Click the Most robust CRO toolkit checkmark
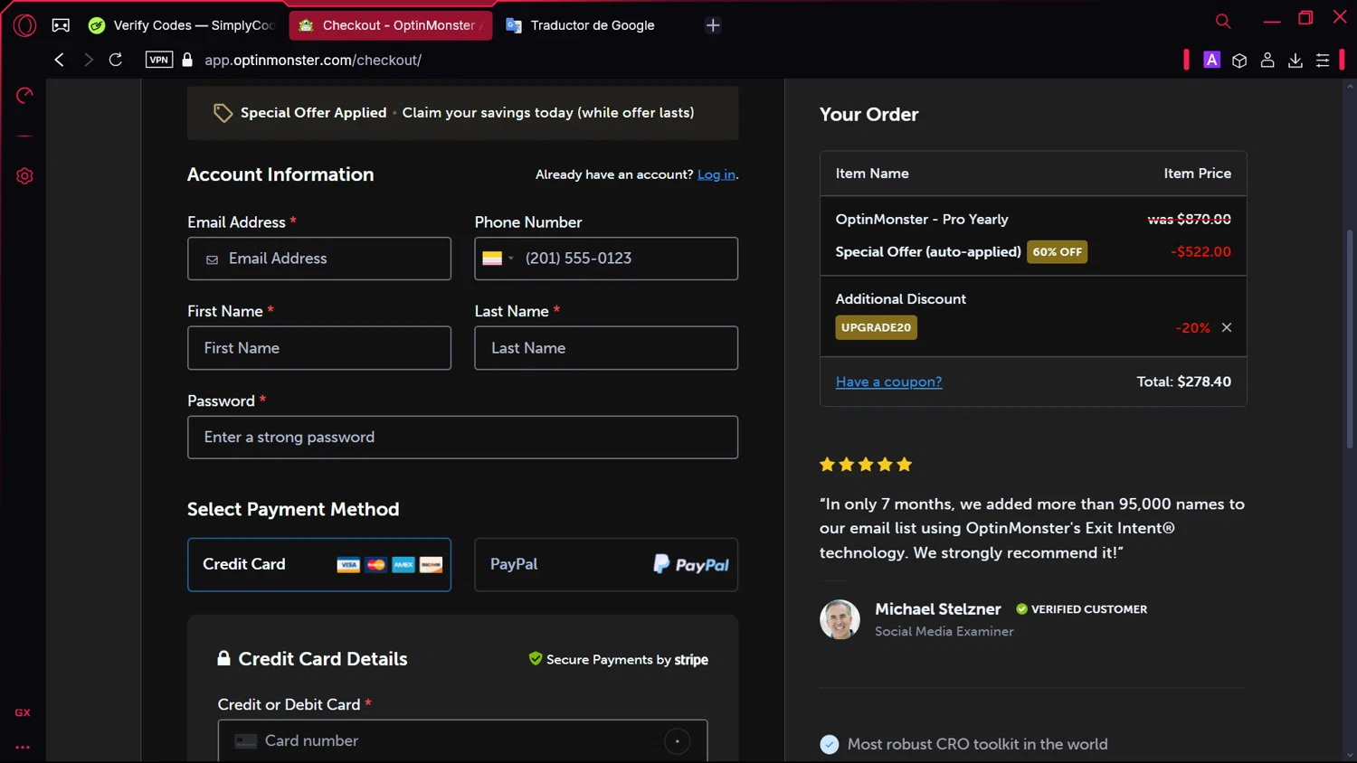1357x763 pixels. tap(829, 744)
